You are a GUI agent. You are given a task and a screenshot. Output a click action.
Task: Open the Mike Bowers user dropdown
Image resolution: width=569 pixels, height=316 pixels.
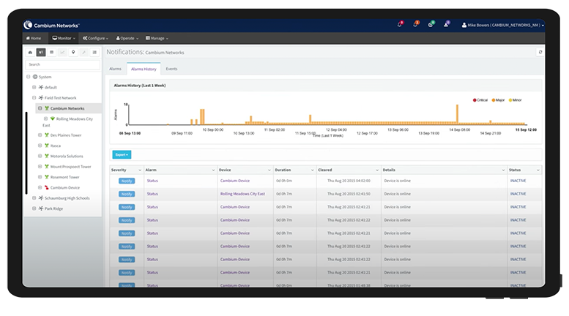tap(503, 26)
